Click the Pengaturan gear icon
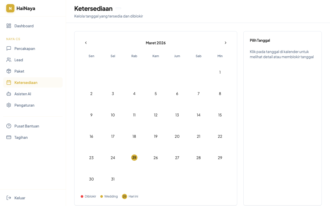This screenshot has height=206, width=330. tap(9, 105)
